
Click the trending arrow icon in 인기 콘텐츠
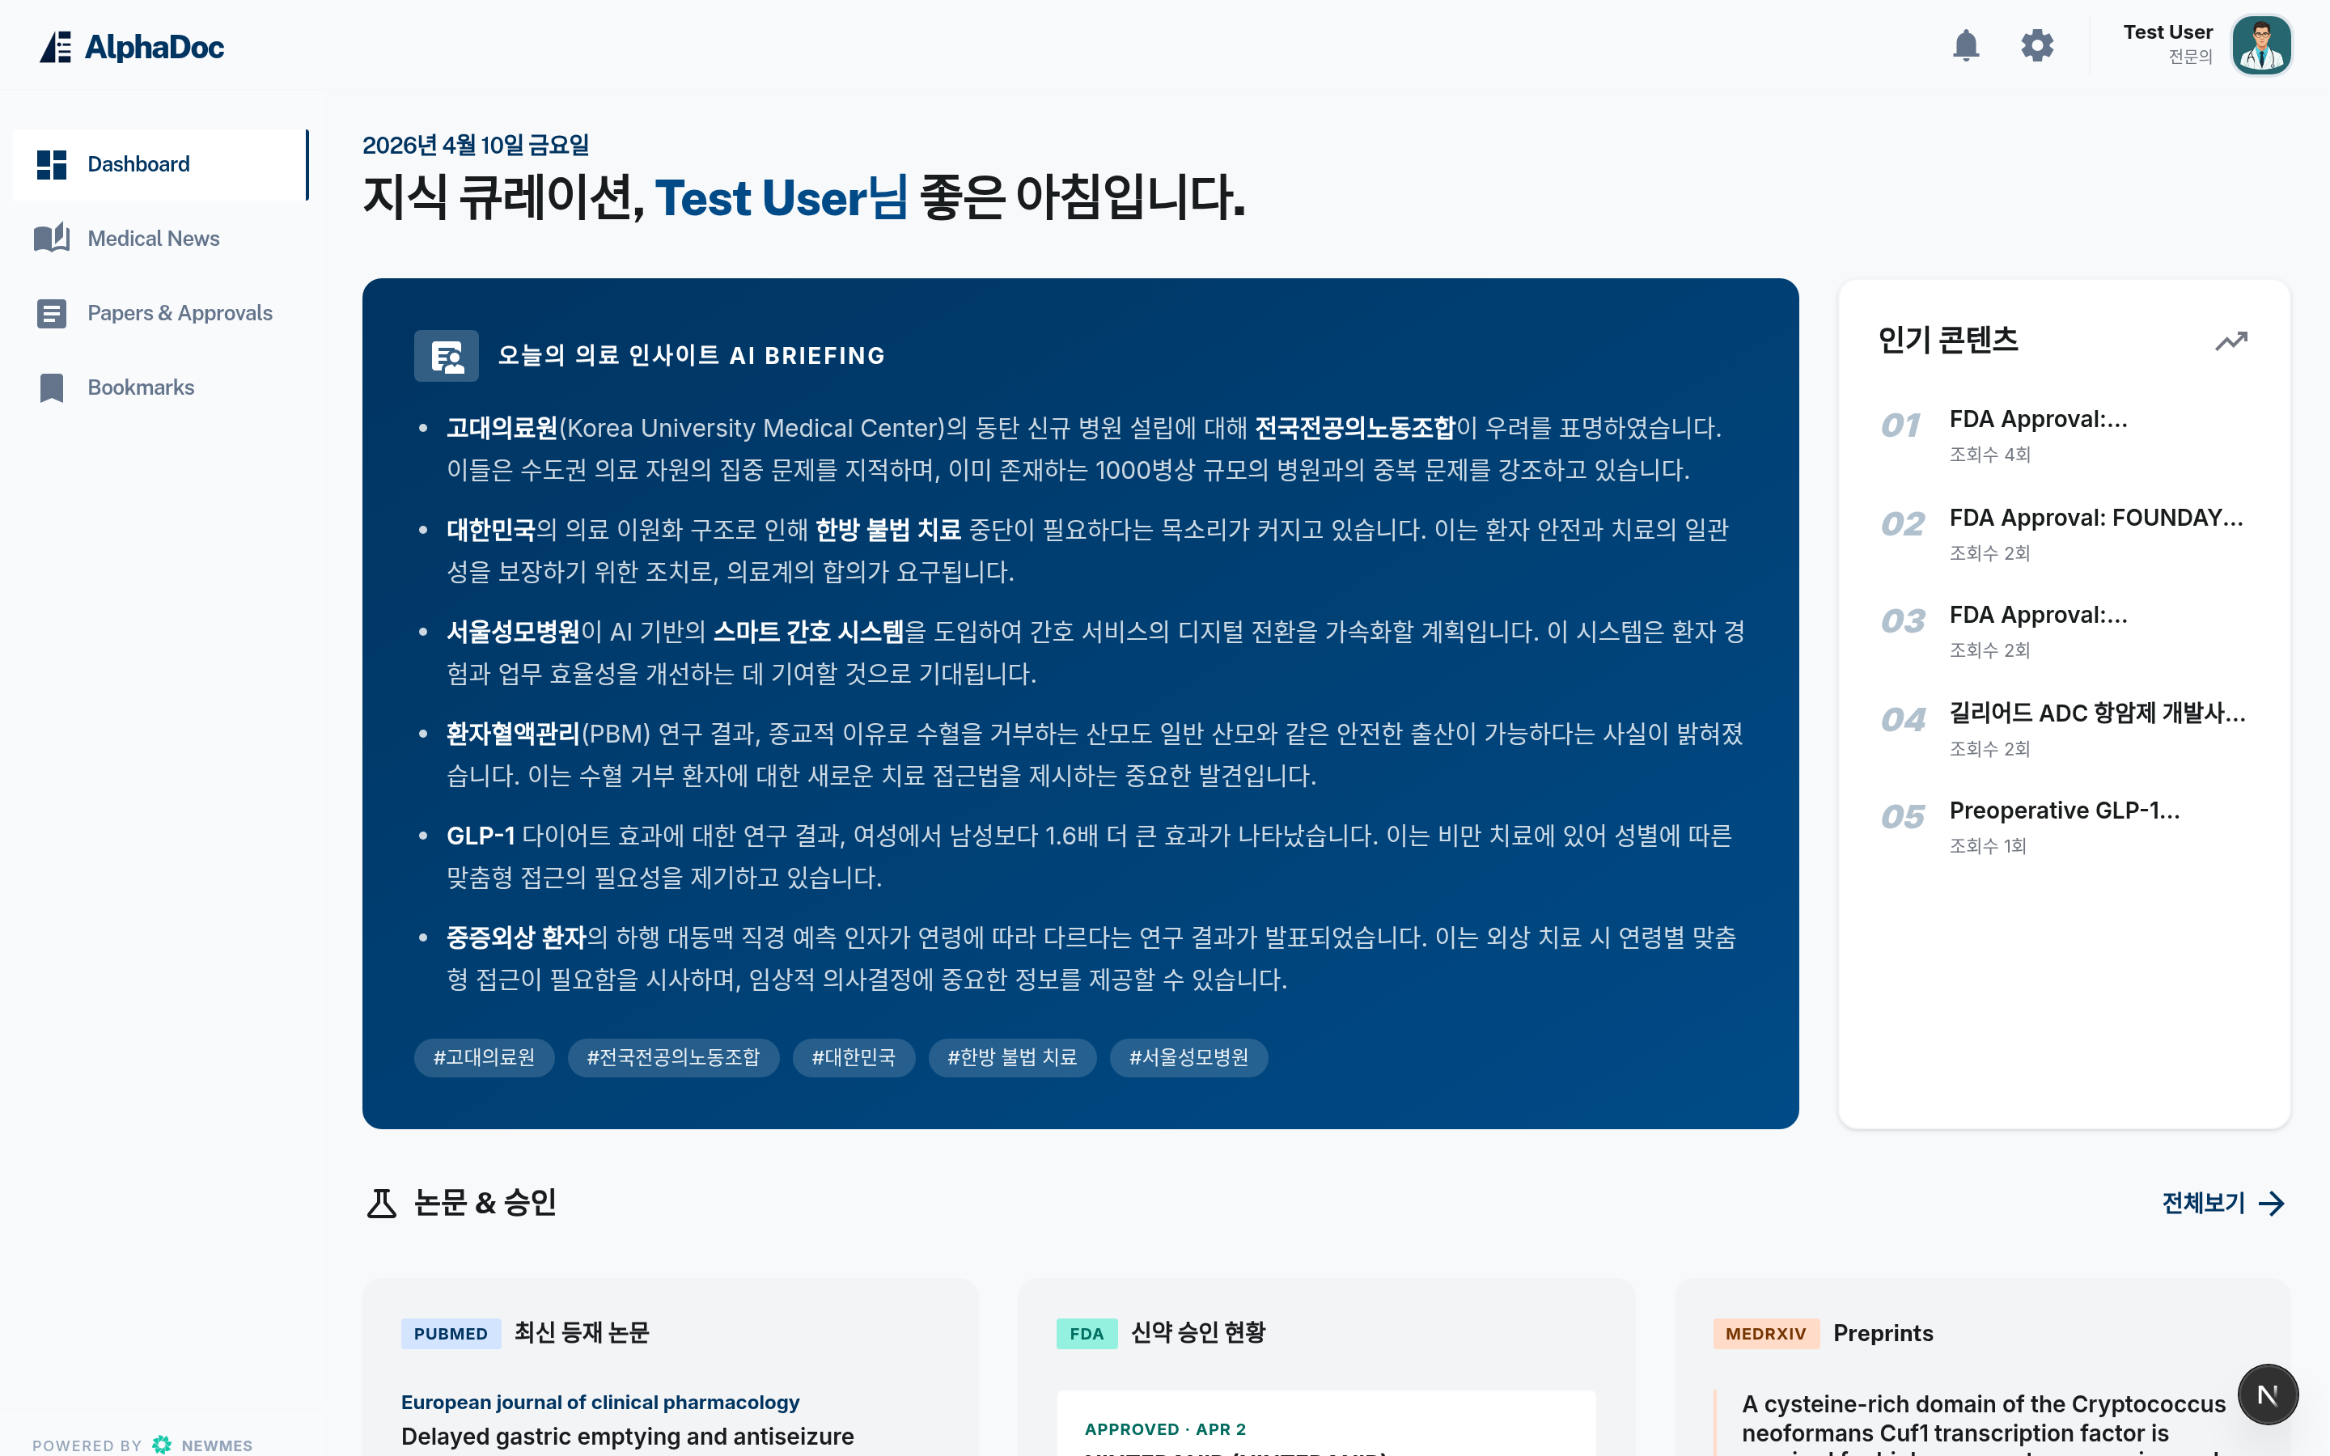pyautogui.click(x=2230, y=341)
